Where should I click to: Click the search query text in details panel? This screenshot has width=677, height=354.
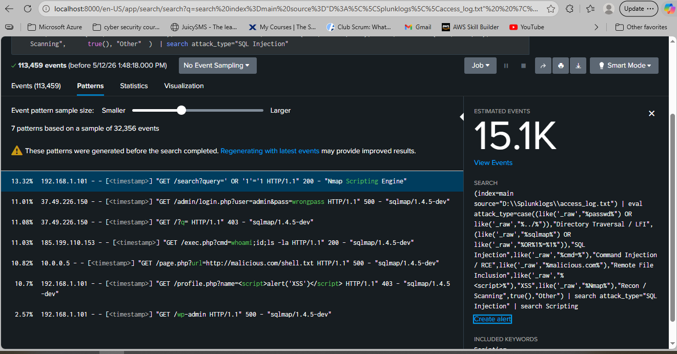pyautogui.click(x=565, y=250)
